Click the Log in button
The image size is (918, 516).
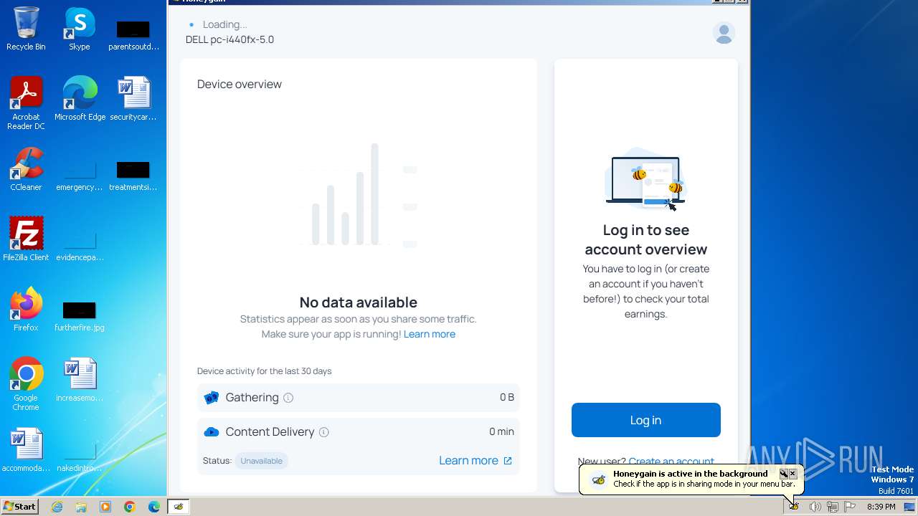[645, 420]
